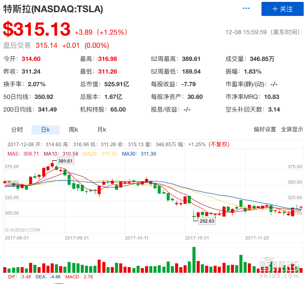Click the plus icon in 关注 button
307x284 pixels.
tap(275, 9)
